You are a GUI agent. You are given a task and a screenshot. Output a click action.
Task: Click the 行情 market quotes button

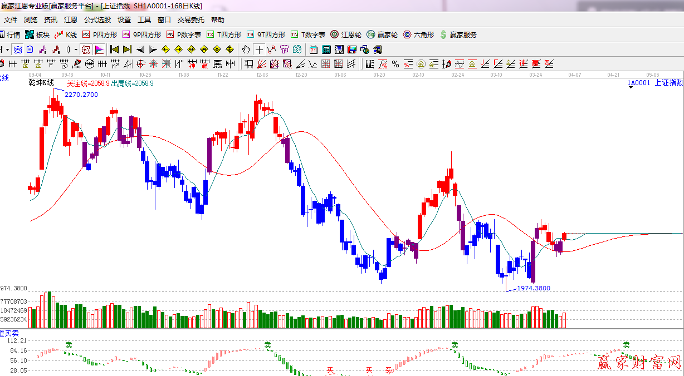pyautogui.click(x=10, y=34)
